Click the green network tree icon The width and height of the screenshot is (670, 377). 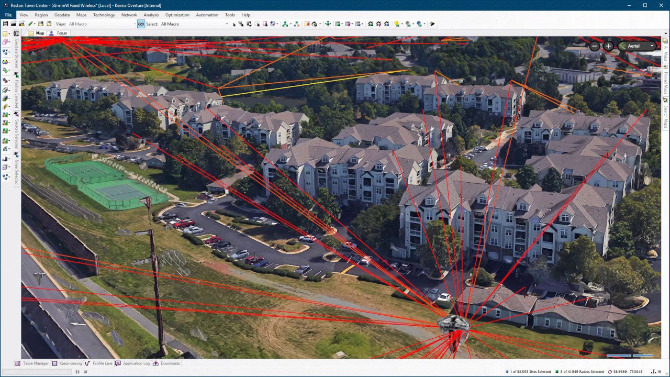coord(285,24)
